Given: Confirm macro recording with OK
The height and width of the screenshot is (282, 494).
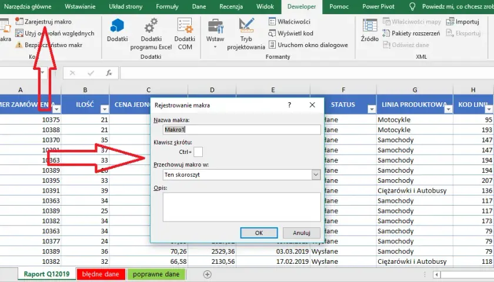Looking at the screenshot, I should (x=259, y=233).
